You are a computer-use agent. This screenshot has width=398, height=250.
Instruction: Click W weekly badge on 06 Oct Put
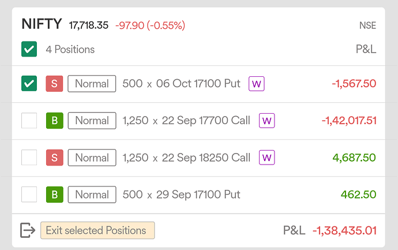[x=256, y=84]
